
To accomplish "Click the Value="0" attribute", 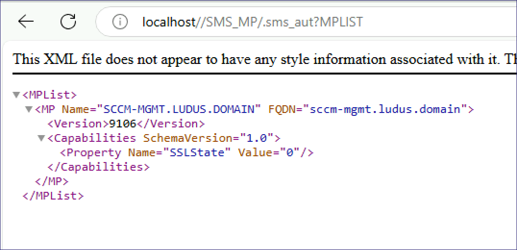I will 271,152.
